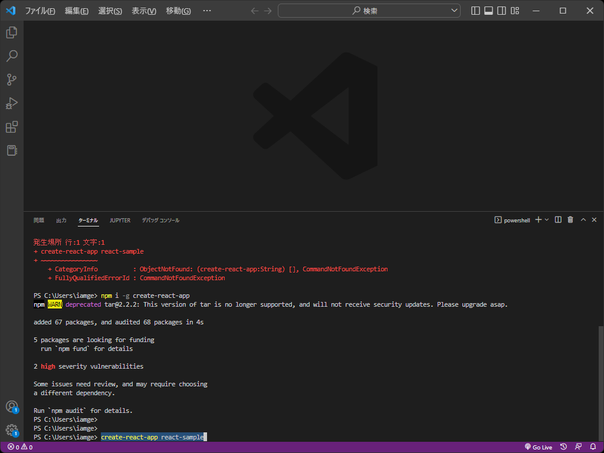Open the 選択(S) menu

click(110, 11)
